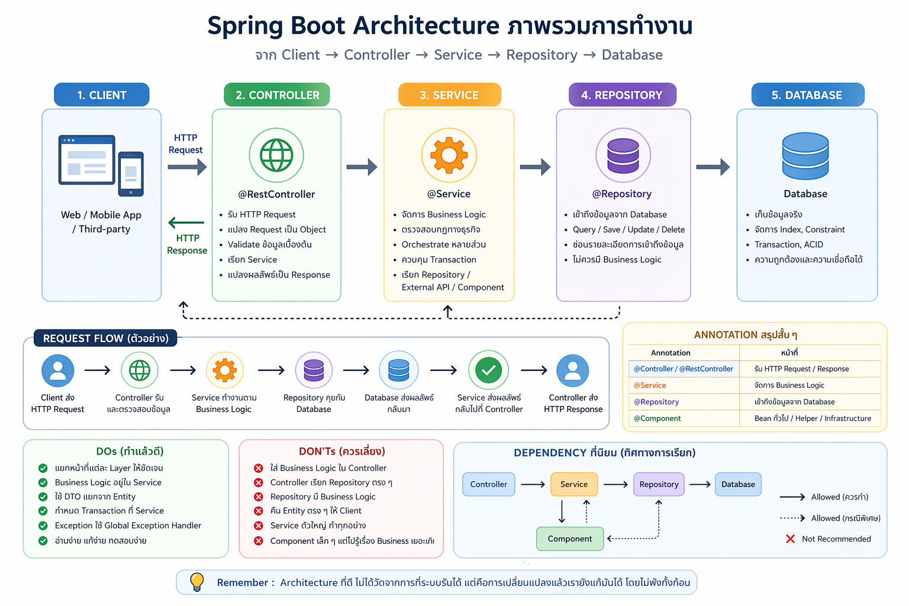Click the blue icon above 'Database ส่งผลลัพธ์ กลับมา'
The width and height of the screenshot is (909, 606).
pyautogui.click(x=399, y=370)
